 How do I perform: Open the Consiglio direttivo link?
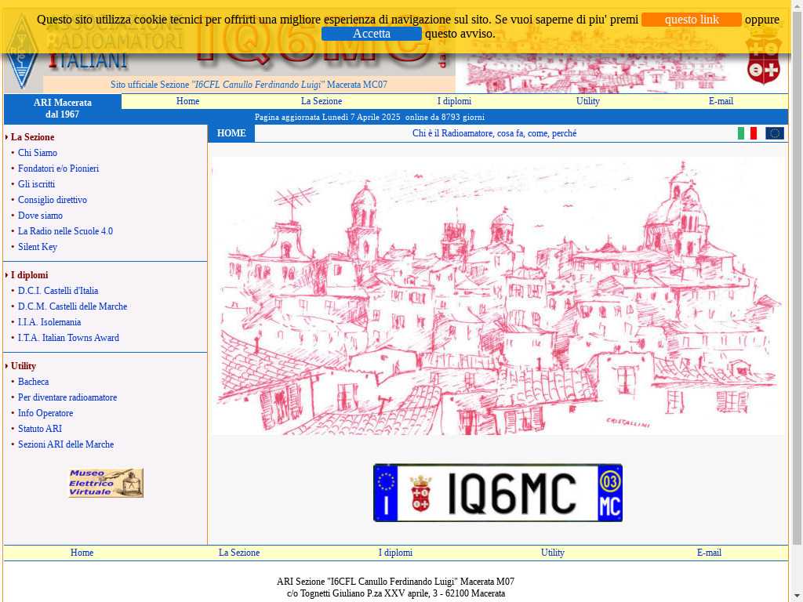coord(53,200)
